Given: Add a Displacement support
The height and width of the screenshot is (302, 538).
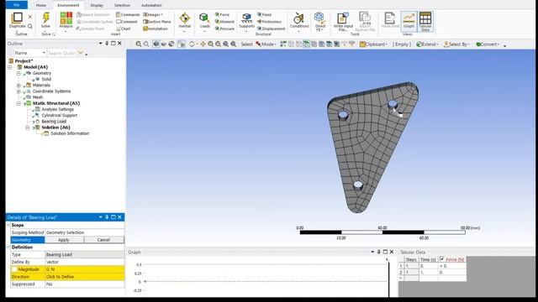Looking at the screenshot, I should coord(271,29).
